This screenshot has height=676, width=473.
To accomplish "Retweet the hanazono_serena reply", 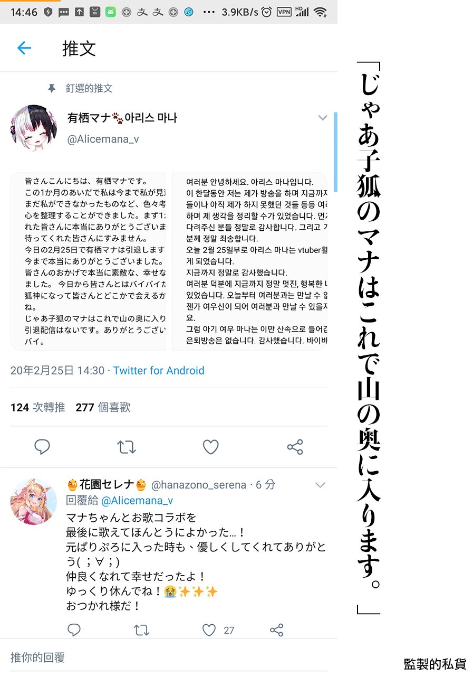I will [x=141, y=630].
